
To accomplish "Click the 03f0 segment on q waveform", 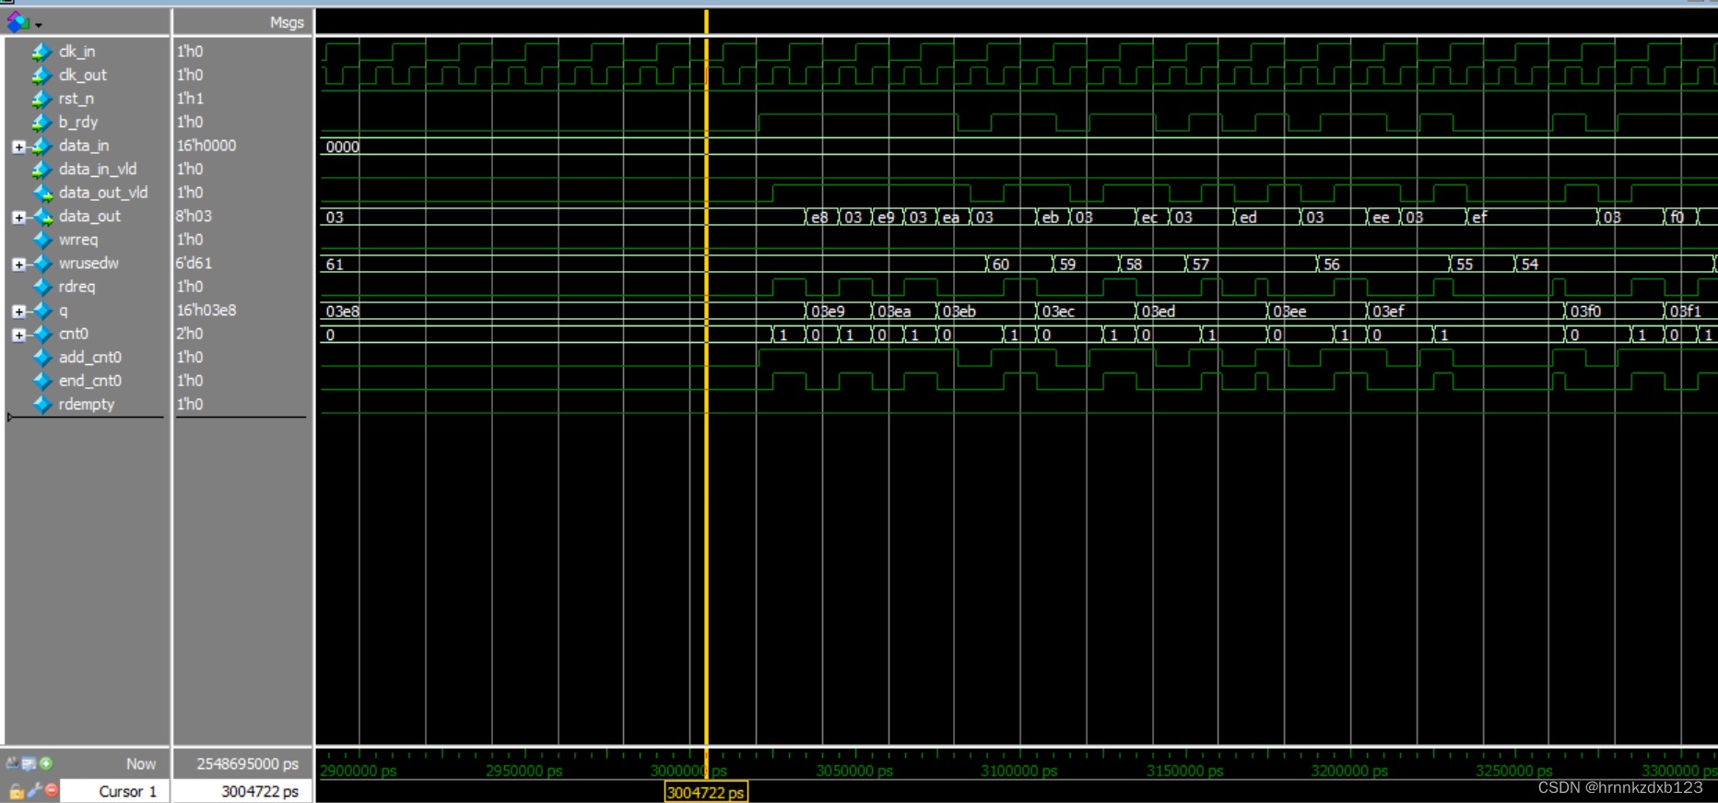I will pyautogui.click(x=1615, y=312).
